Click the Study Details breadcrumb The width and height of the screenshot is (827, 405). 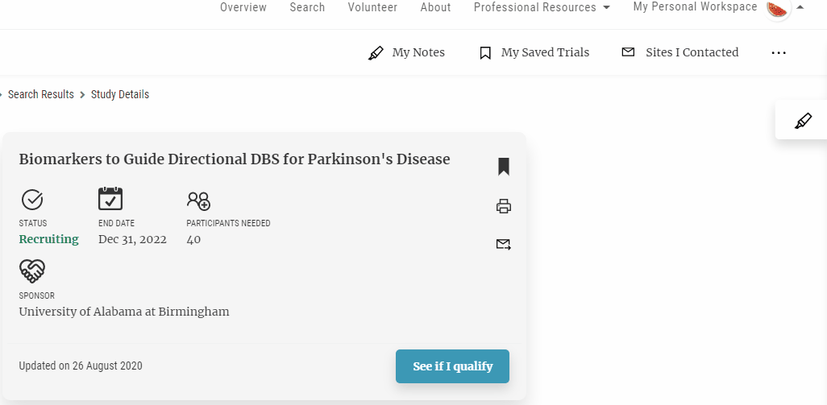point(120,94)
